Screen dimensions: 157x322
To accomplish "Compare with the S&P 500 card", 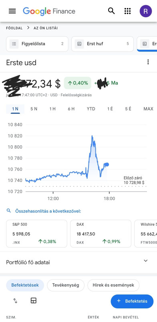I will (36, 234).
